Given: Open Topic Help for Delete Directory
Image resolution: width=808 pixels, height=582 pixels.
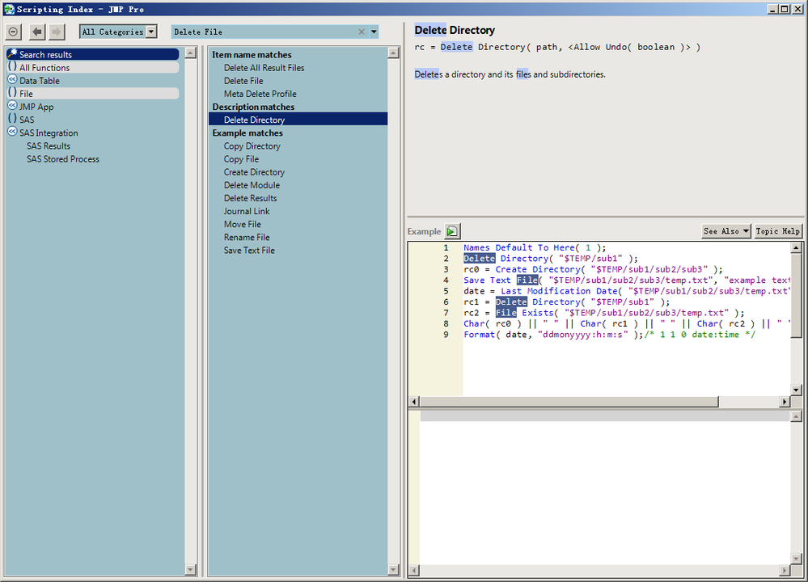Looking at the screenshot, I should coord(777,231).
